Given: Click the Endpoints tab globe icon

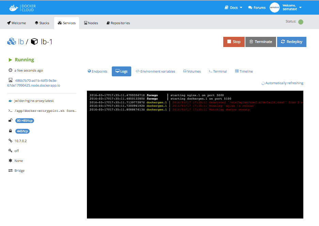Looking at the screenshot, I should pos(89,71).
